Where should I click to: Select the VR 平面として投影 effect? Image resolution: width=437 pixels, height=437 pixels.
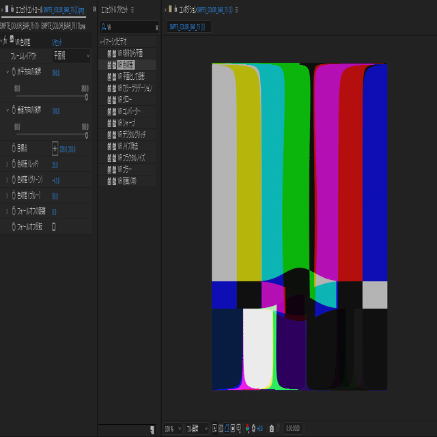pos(131,76)
